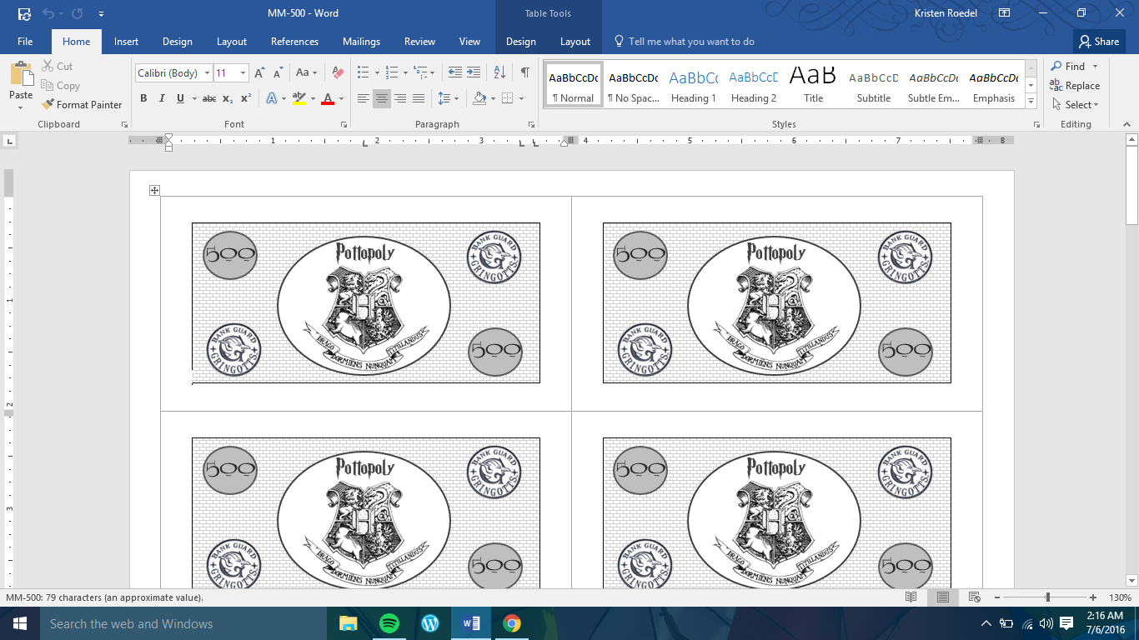Switch to Web Layout view in status bar
Image resolution: width=1139 pixels, height=640 pixels.
974,597
